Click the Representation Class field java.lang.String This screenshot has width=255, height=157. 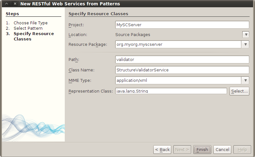pyautogui.click(x=171, y=91)
